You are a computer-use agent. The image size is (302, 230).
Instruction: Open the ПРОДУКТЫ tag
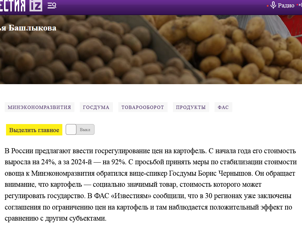191,107
